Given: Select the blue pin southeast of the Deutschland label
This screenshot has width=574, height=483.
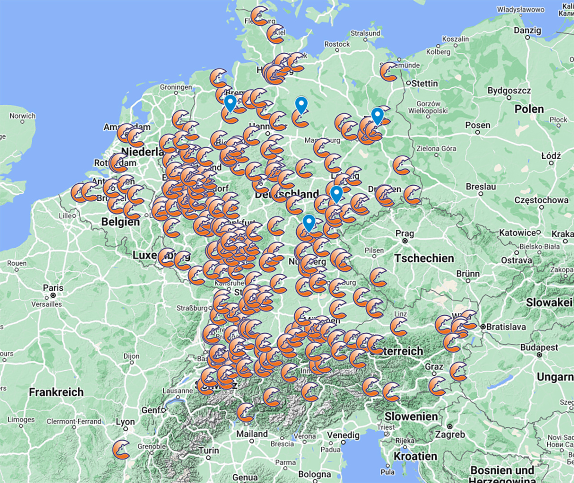Looking at the screenshot, I should pyautogui.click(x=336, y=194).
